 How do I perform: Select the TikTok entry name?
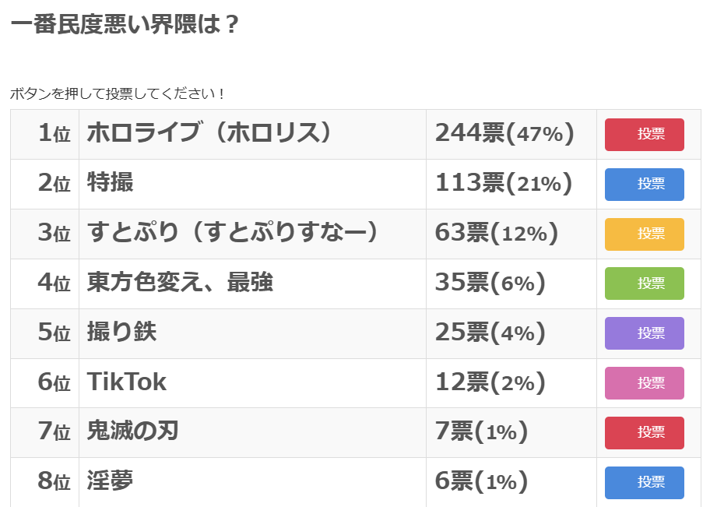(127, 382)
